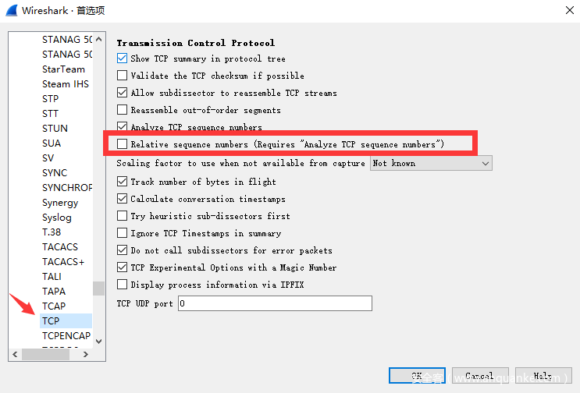The image size is (580, 393).
Task: Select TCPENCAP in the protocol list
Action: (66, 336)
